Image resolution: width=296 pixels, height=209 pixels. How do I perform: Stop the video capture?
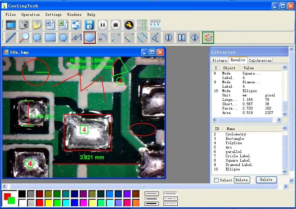click(x=116, y=25)
